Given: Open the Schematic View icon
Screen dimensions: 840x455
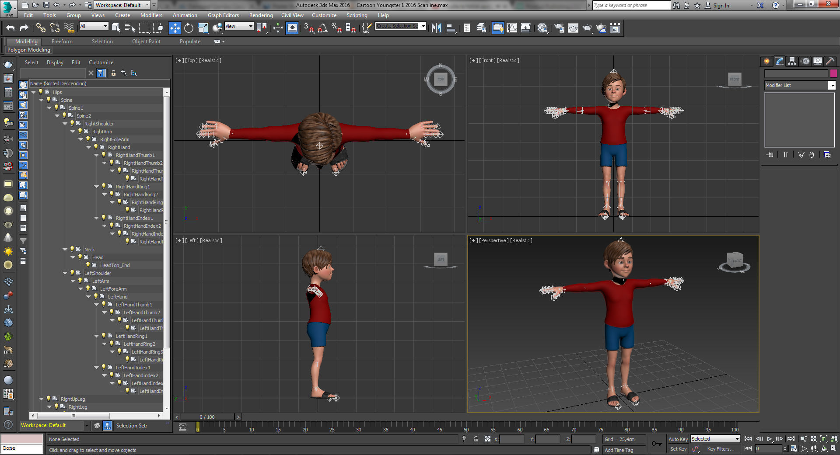Looking at the screenshot, I should tap(526, 28).
